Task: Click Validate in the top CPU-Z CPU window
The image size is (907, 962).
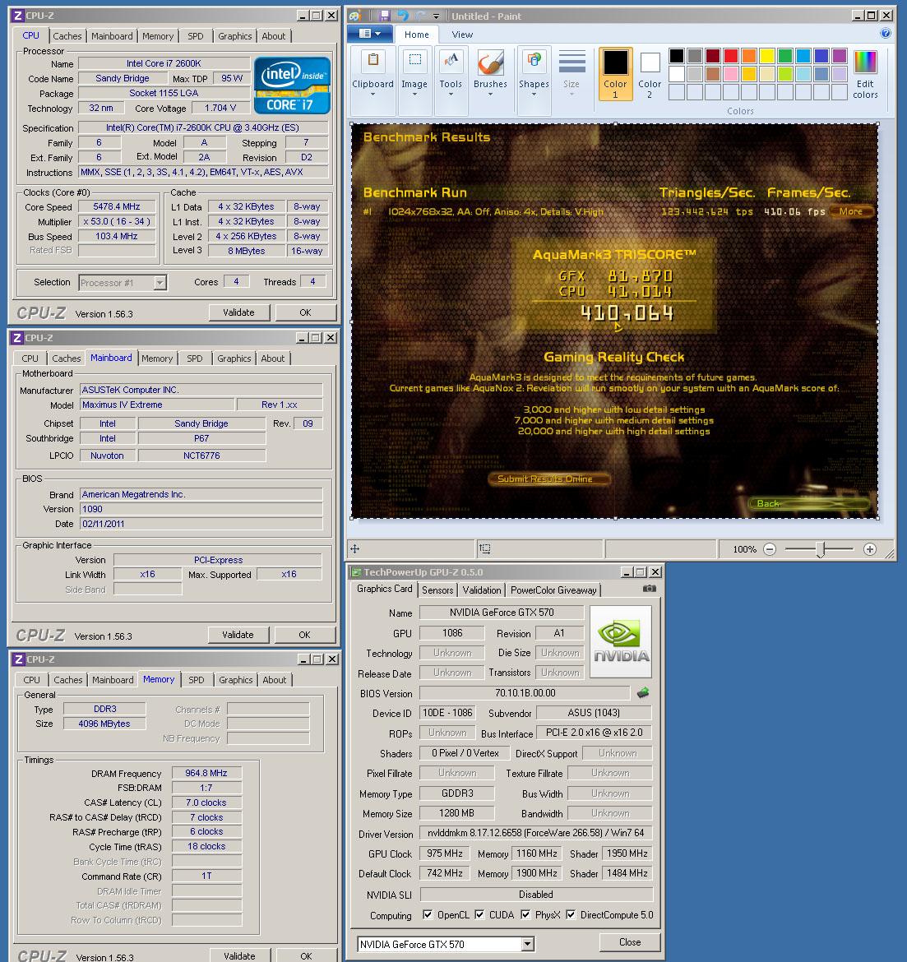Action: click(x=238, y=312)
